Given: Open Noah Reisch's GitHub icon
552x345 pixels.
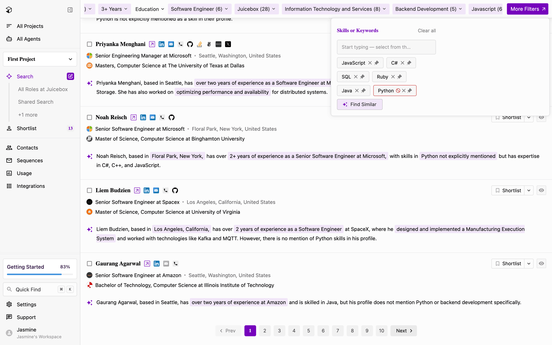Looking at the screenshot, I should click(x=172, y=117).
